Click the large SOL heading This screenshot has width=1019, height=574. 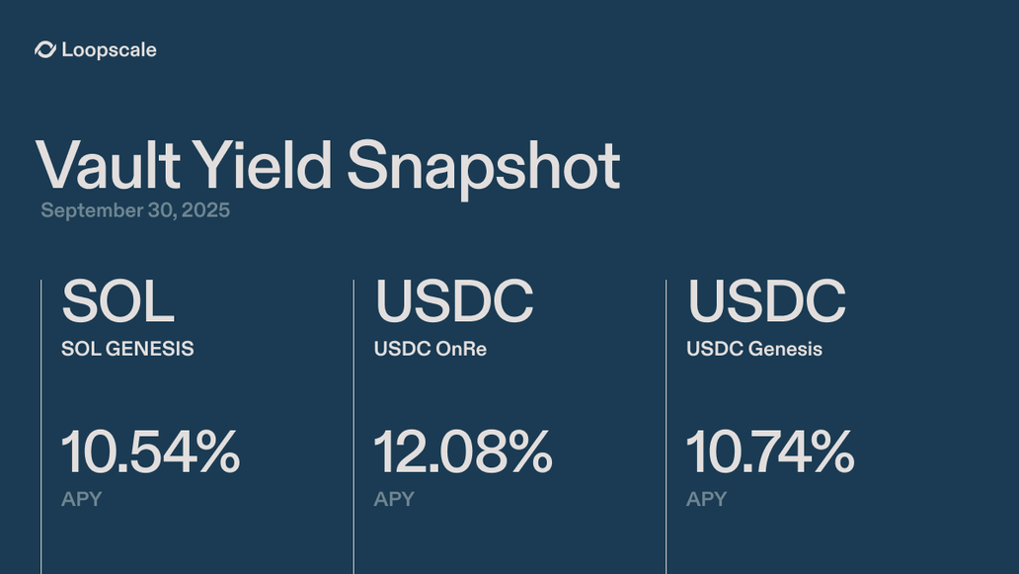click(118, 301)
